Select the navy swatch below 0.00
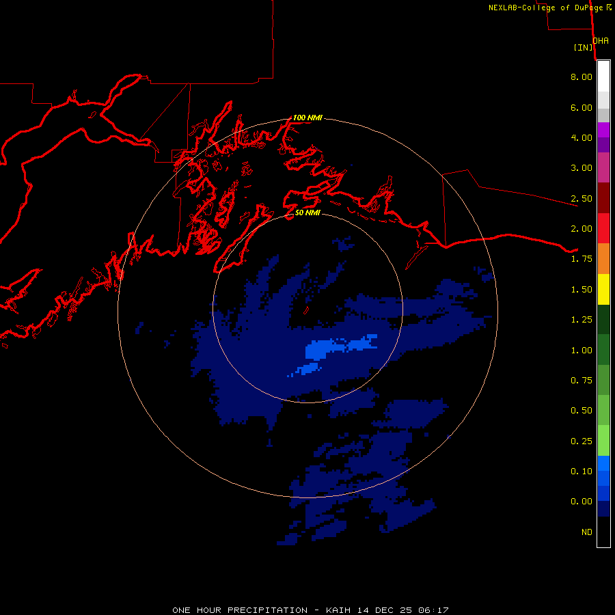This screenshot has width=615, height=615. tap(603, 508)
